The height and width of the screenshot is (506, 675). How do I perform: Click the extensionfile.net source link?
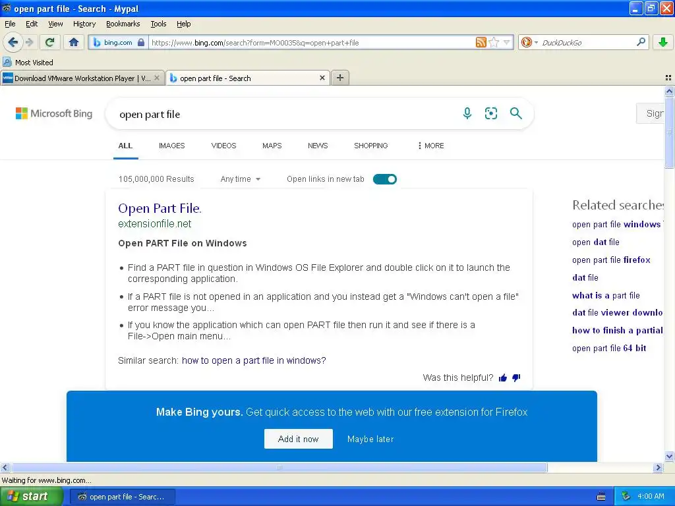154,224
